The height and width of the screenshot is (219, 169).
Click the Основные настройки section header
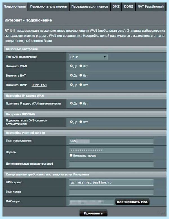pyautogui.click(x=85, y=49)
